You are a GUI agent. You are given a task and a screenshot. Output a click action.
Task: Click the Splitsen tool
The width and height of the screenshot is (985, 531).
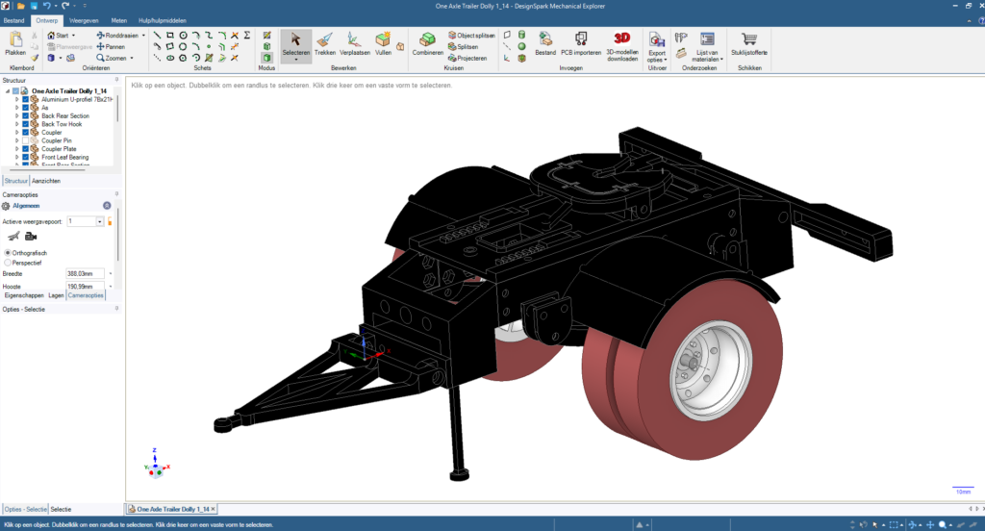[x=464, y=46]
